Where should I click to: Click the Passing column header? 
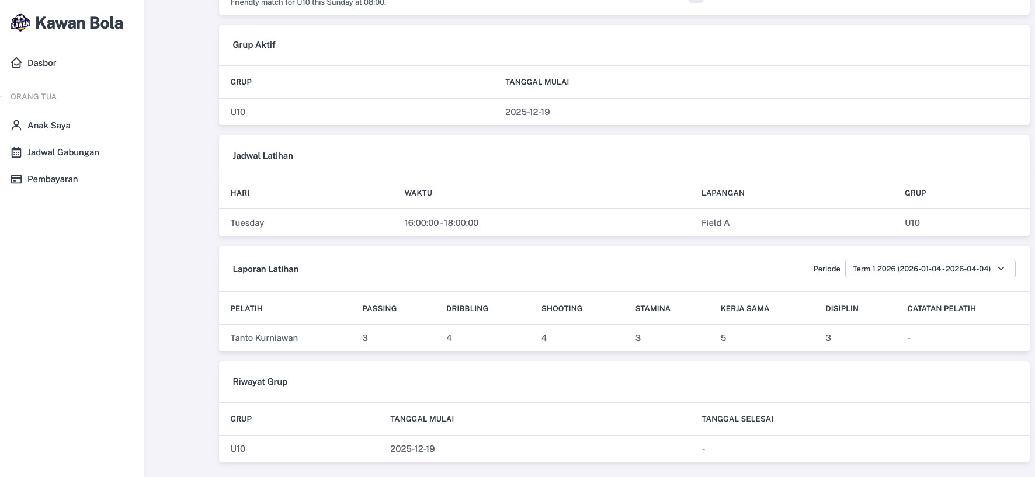tap(379, 308)
